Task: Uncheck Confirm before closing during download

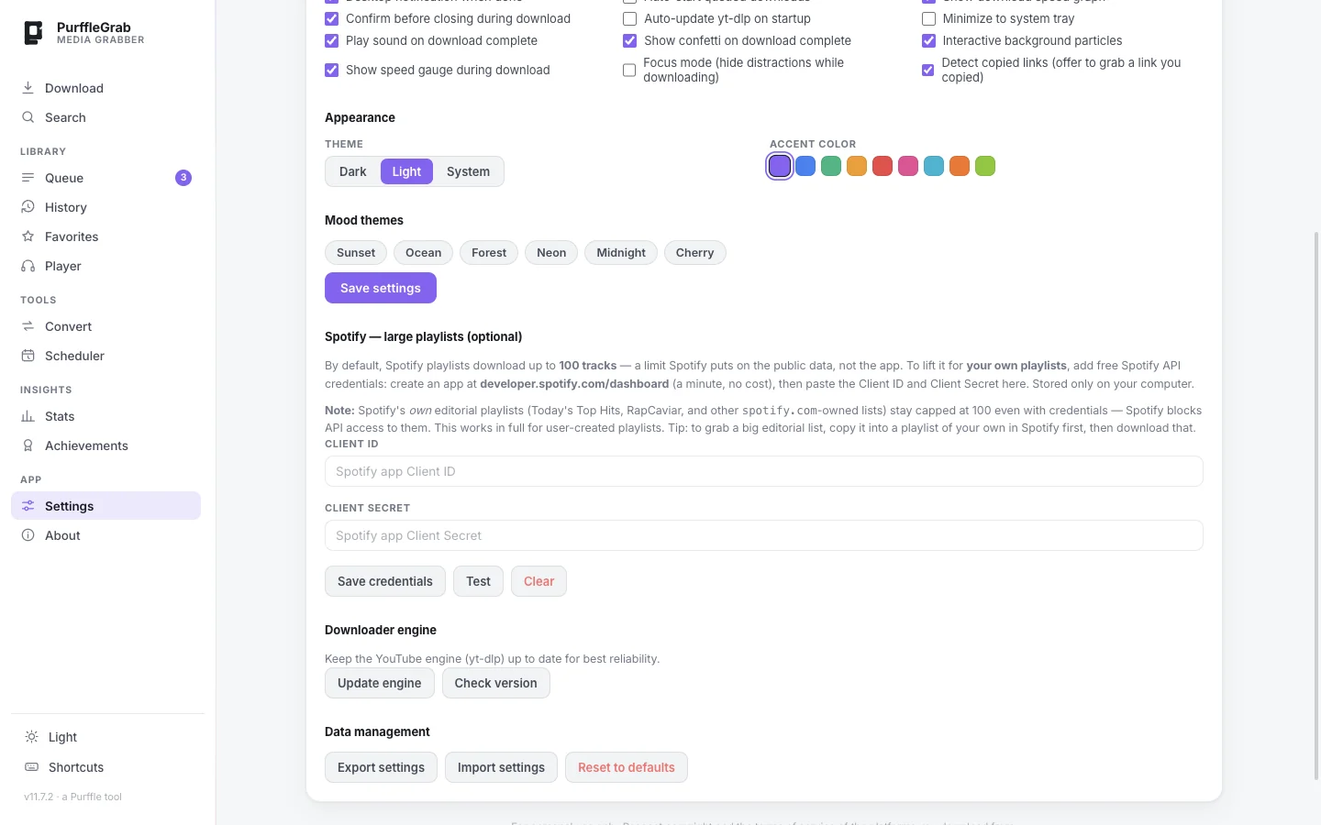Action: (x=332, y=18)
